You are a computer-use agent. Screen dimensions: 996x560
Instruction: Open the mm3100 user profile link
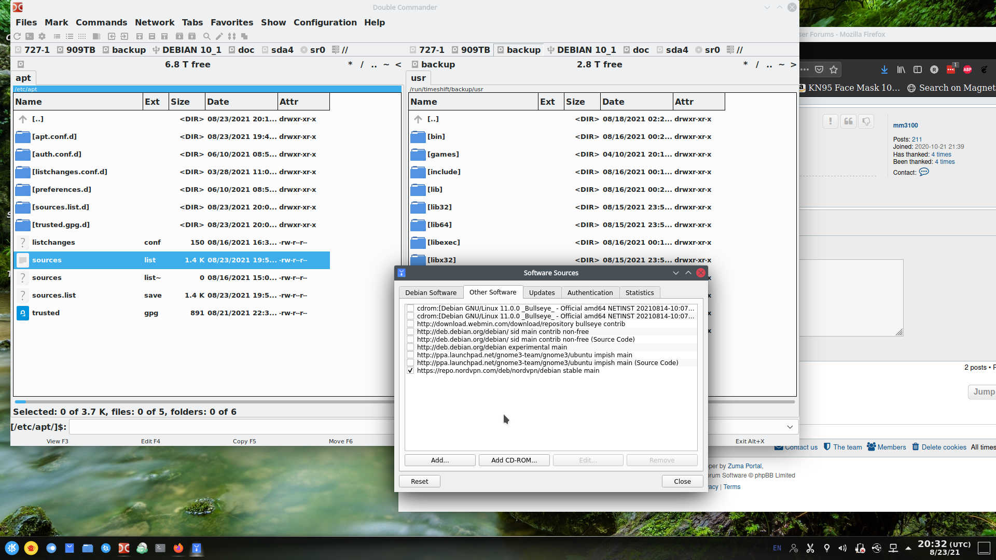pyautogui.click(x=905, y=125)
